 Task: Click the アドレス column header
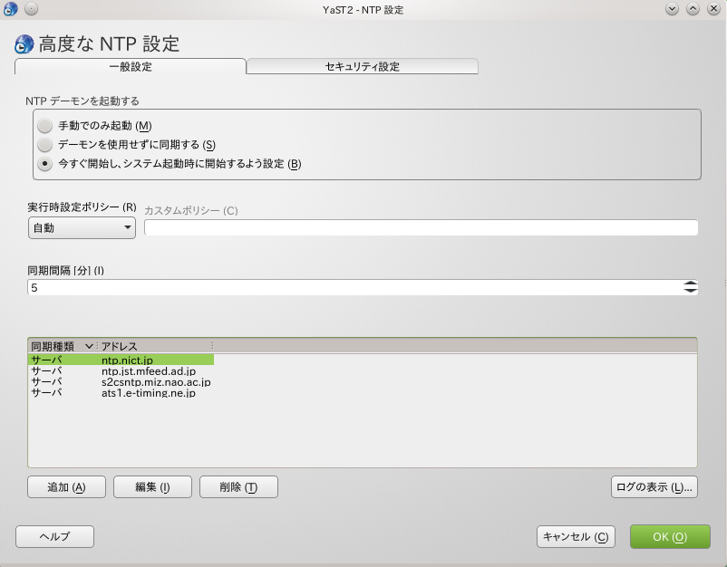[x=154, y=346]
